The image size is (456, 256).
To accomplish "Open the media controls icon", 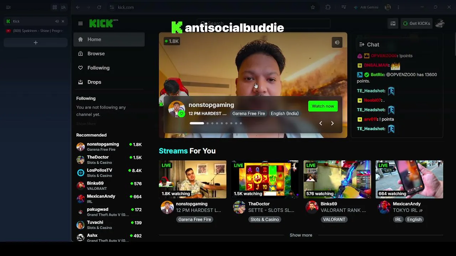I will (x=344, y=7).
